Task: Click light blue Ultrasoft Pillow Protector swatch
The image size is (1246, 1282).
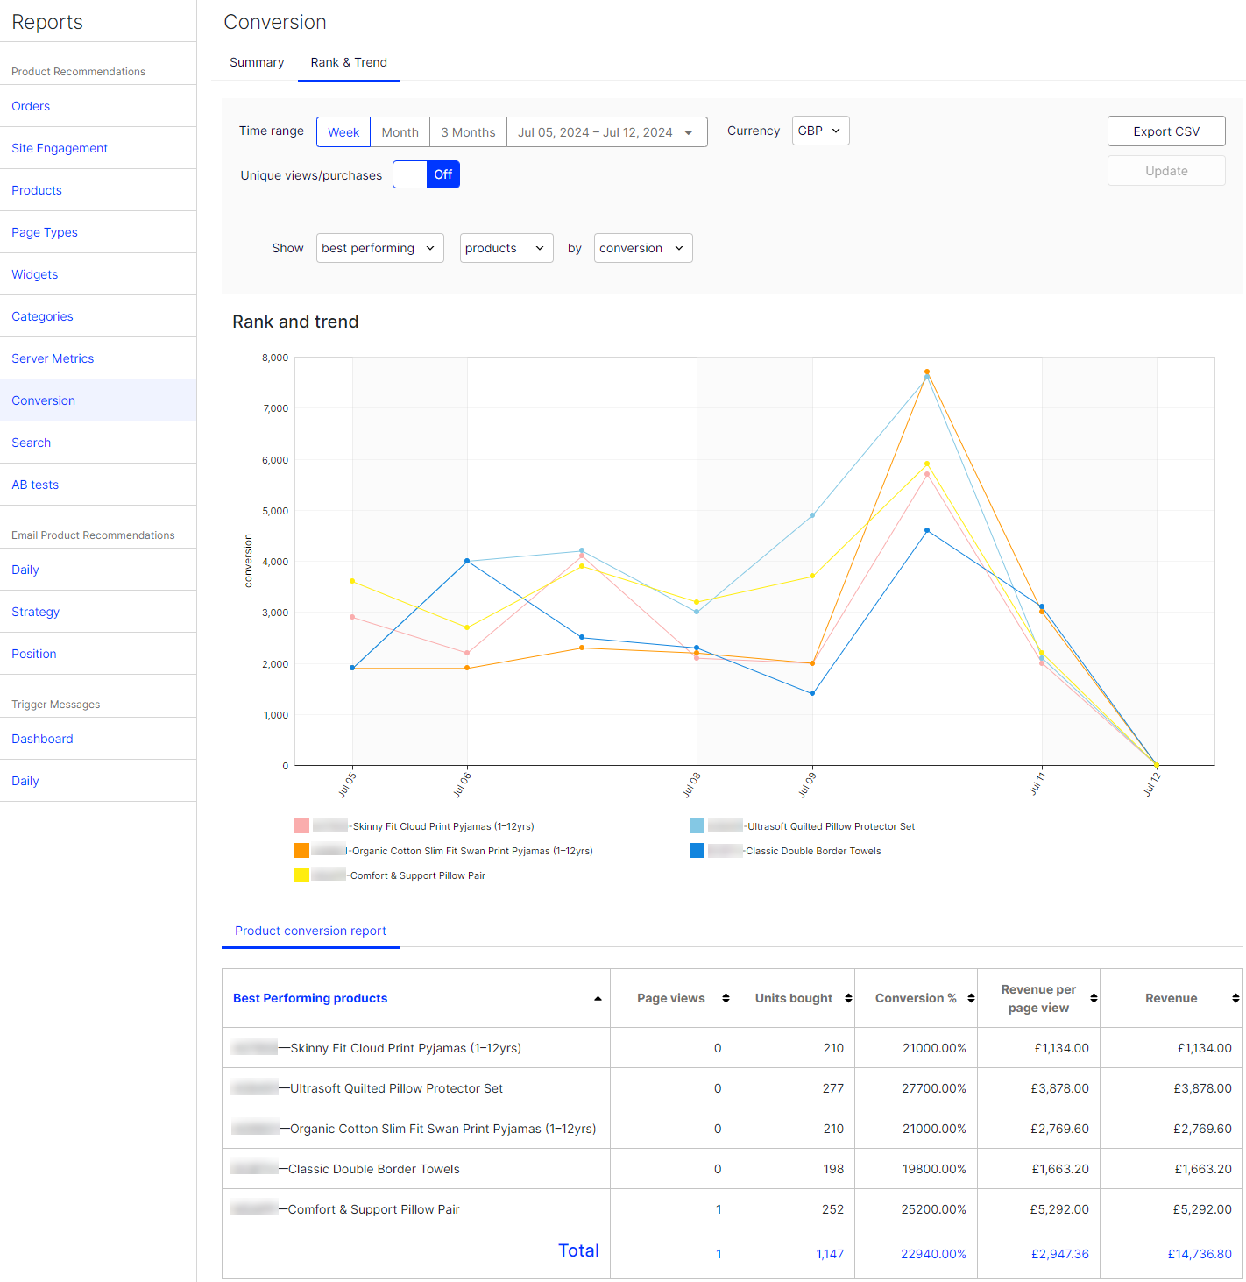Action: click(x=697, y=826)
